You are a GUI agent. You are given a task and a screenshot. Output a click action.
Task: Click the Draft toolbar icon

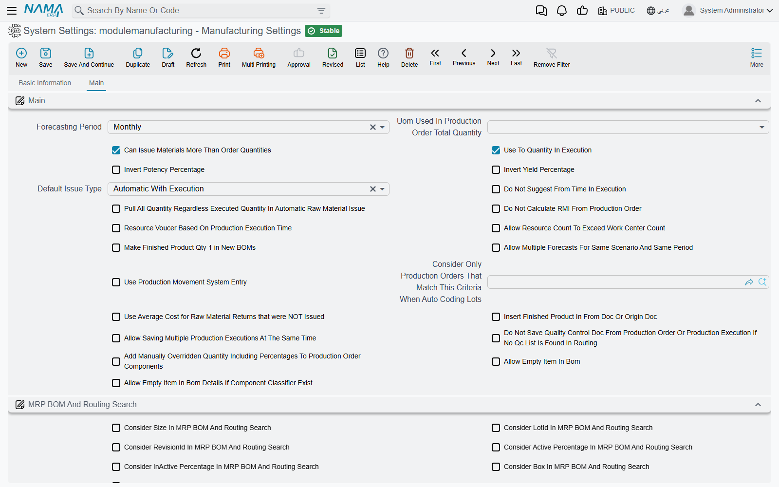(x=168, y=53)
